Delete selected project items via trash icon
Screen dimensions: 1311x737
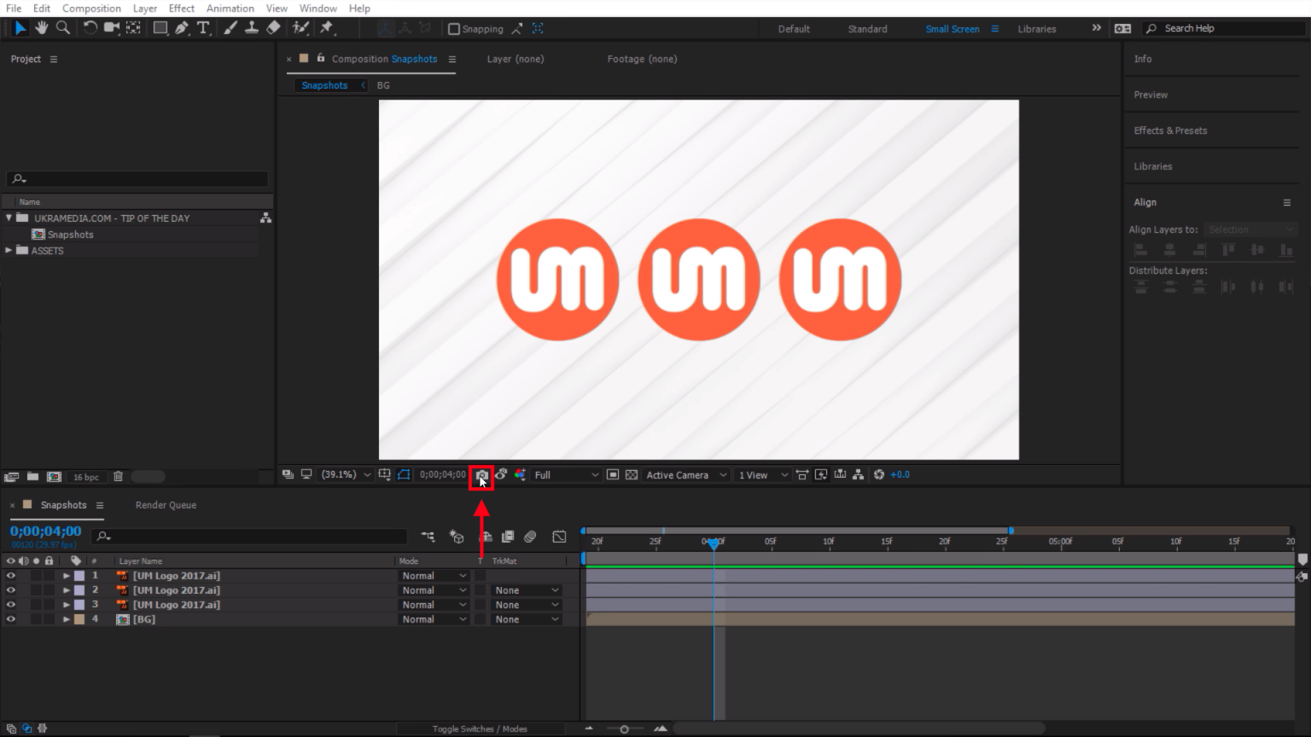(x=119, y=477)
